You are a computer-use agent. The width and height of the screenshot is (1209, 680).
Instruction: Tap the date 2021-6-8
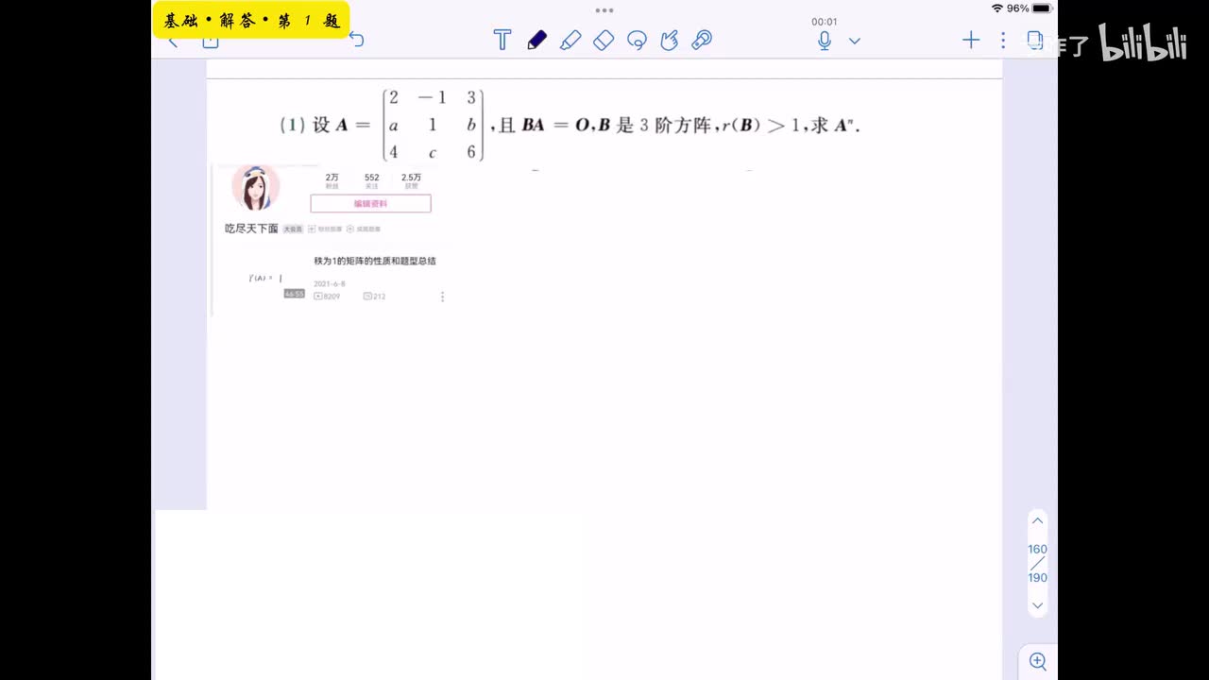pyautogui.click(x=330, y=283)
